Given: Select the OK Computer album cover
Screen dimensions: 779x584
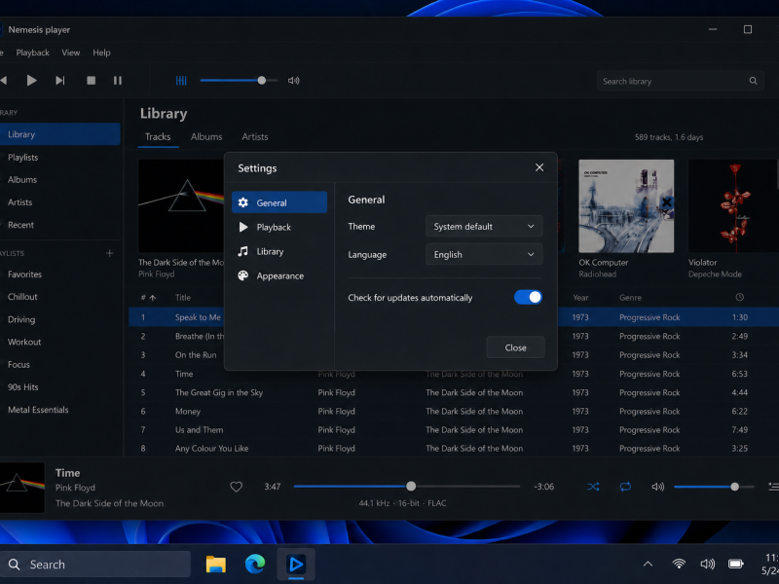Looking at the screenshot, I should 626,206.
